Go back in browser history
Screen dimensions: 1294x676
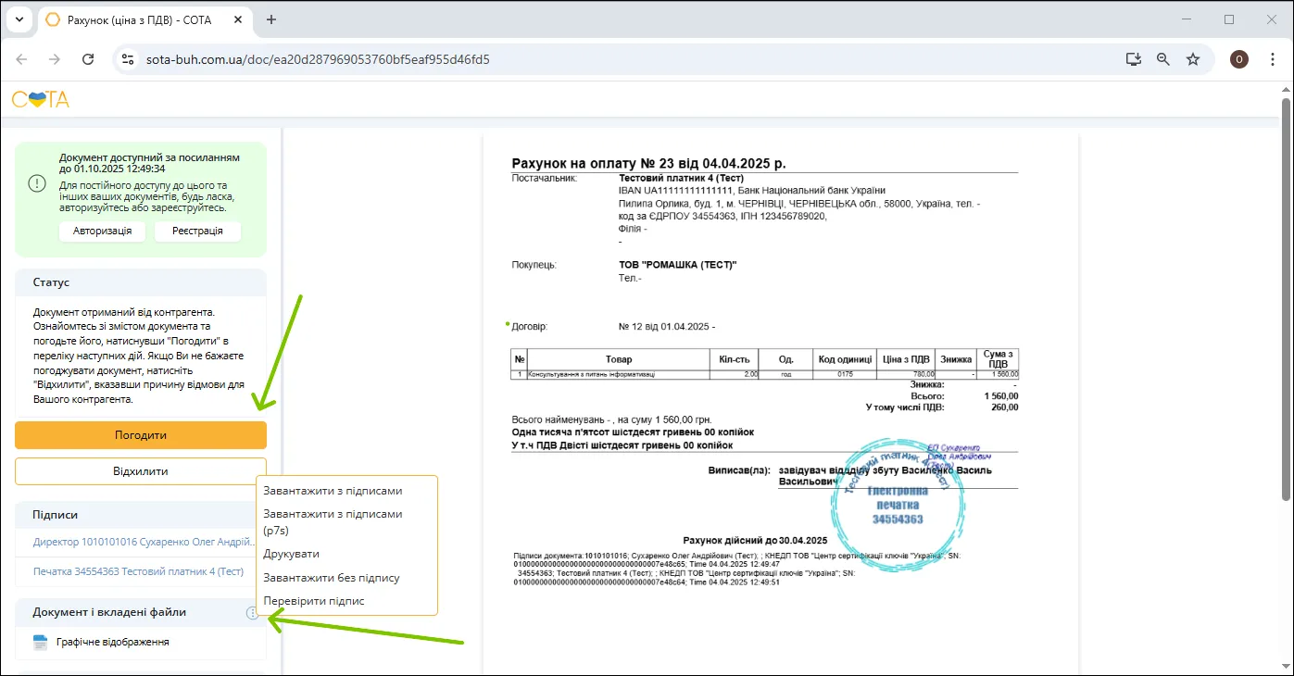pyautogui.click(x=21, y=59)
